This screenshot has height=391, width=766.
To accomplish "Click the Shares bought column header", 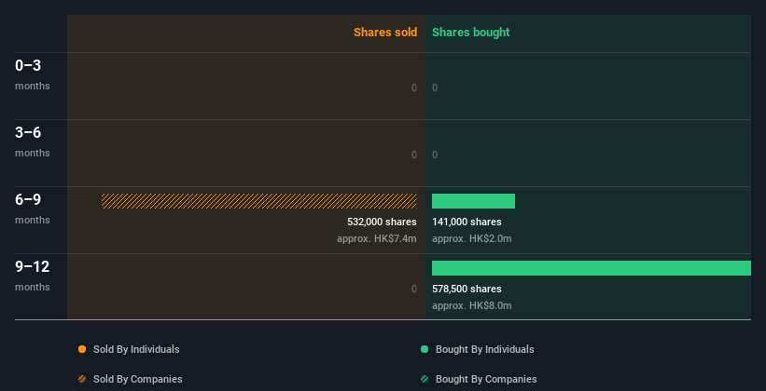I will pos(471,33).
